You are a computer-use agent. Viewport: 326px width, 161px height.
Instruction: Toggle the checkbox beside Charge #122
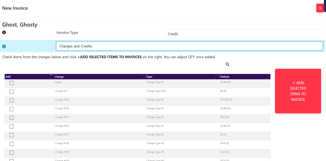[12, 127]
